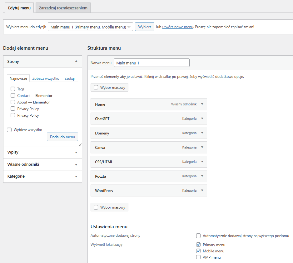Check the Tags page checkbox
Image resolution: width=293 pixels, height=263 pixels.
pos(13,89)
